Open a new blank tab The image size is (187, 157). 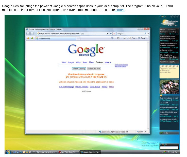(x=78, y=38)
